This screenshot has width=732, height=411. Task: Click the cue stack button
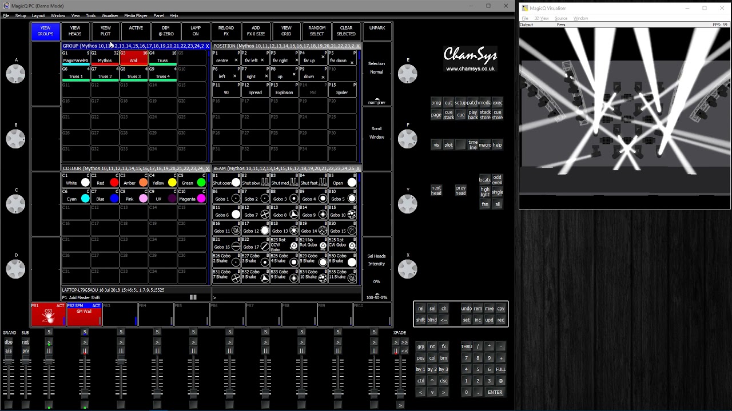coord(448,115)
